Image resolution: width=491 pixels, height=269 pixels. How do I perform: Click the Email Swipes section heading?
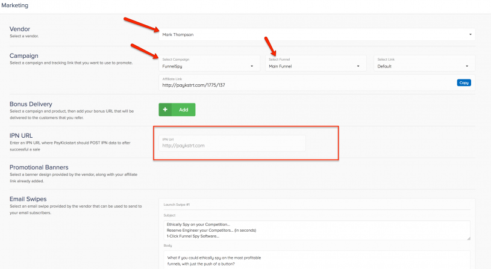28,199
